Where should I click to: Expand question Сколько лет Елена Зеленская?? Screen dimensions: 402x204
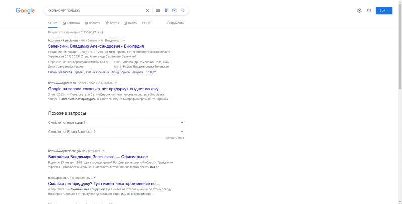pos(116,132)
